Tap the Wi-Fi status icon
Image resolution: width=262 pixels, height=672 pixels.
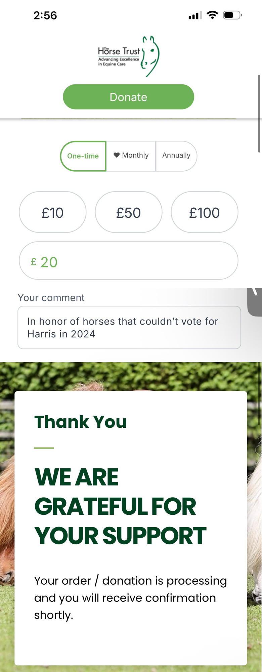click(x=212, y=15)
